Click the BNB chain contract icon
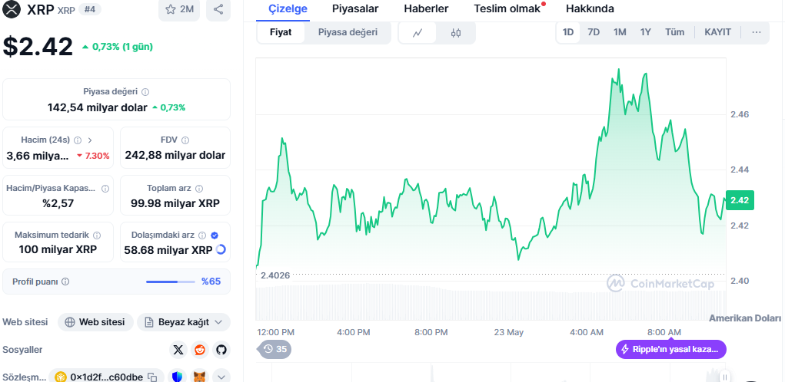Image resolution: width=785 pixels, height=382 pixels. coord(61,377)
